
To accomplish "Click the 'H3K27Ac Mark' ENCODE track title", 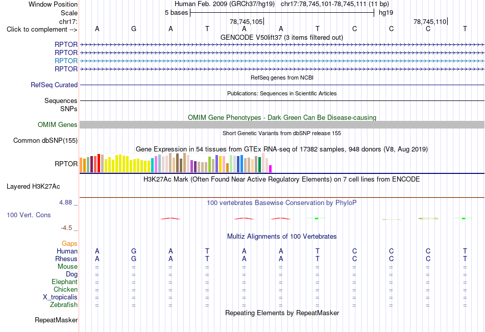I will tap(282, 180).
